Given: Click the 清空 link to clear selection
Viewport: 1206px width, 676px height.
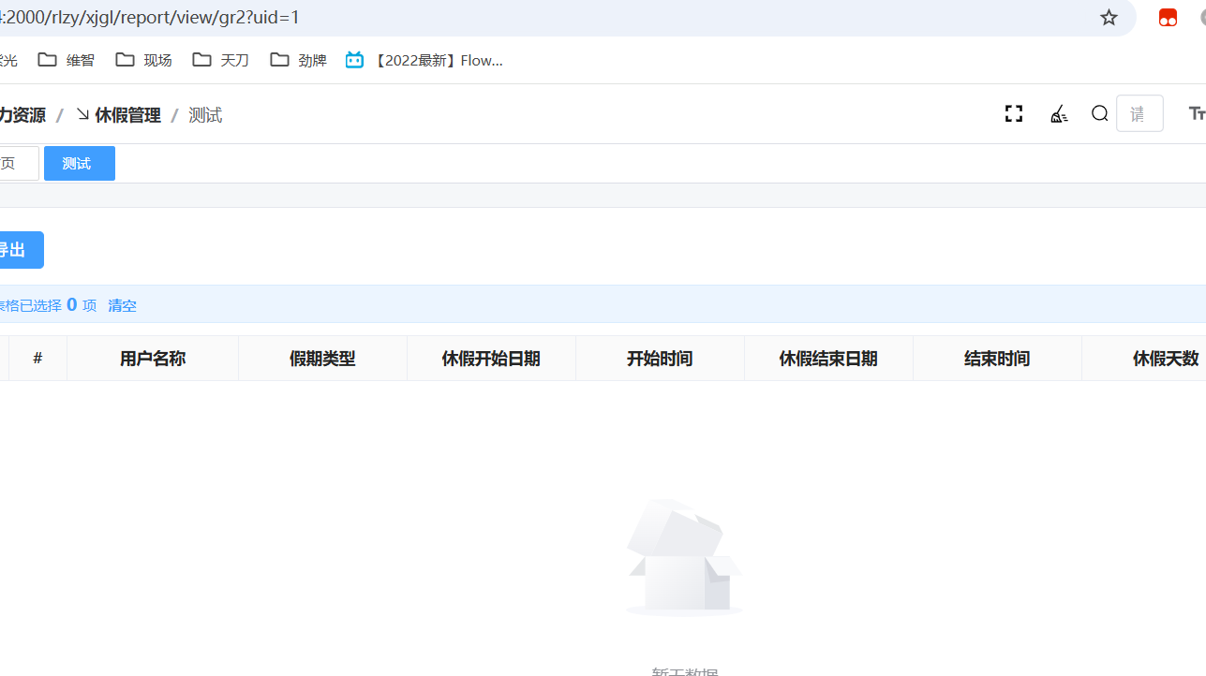Looking at the screenshot, I should (122, 305).
